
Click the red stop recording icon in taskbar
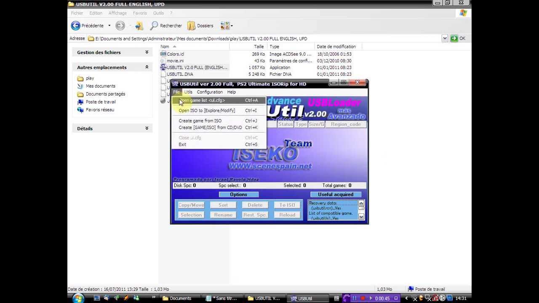[x=363, y=298]
